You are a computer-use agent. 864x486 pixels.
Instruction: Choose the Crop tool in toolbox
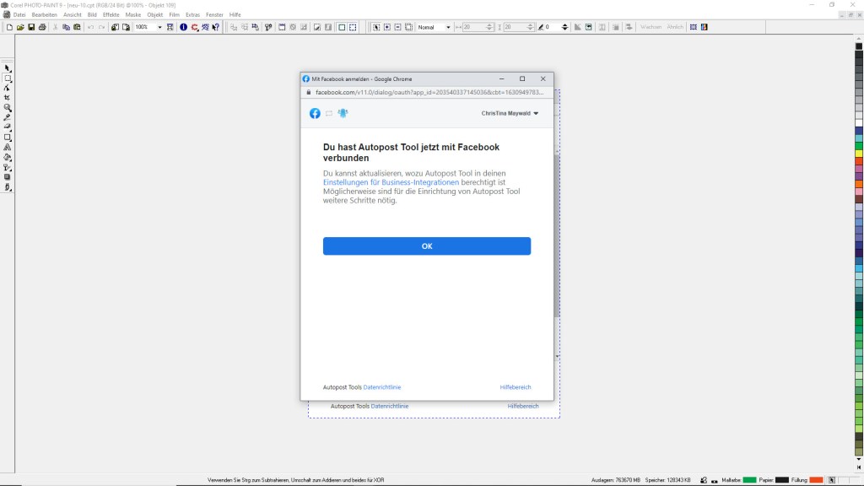tap(8, 98)
